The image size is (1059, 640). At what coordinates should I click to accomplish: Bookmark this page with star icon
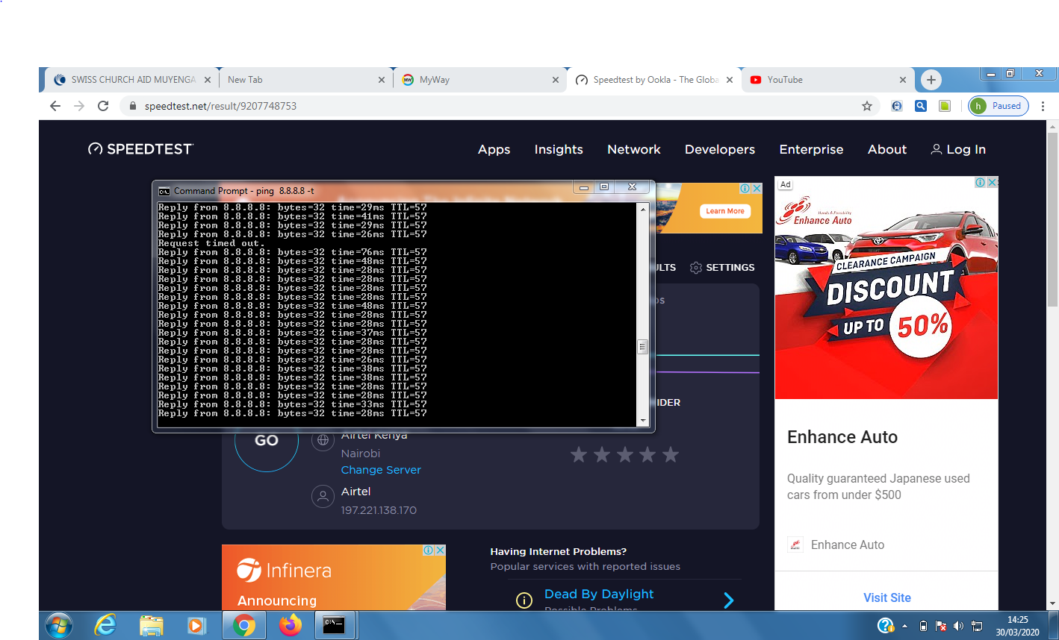click(866, 106)
